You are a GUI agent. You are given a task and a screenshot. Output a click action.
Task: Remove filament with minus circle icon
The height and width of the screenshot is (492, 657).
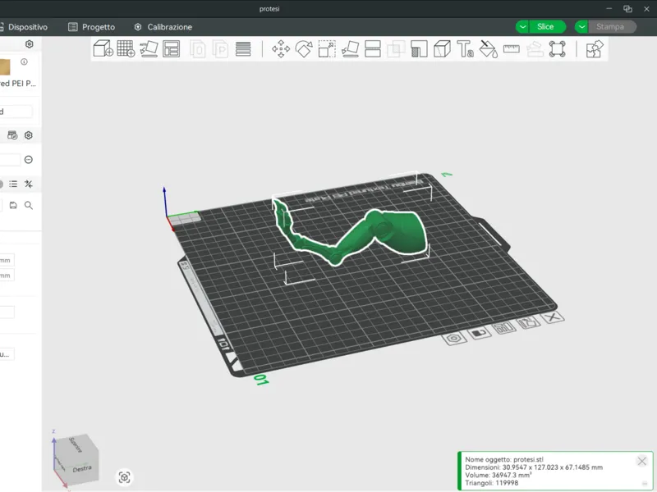coord(29,159)
